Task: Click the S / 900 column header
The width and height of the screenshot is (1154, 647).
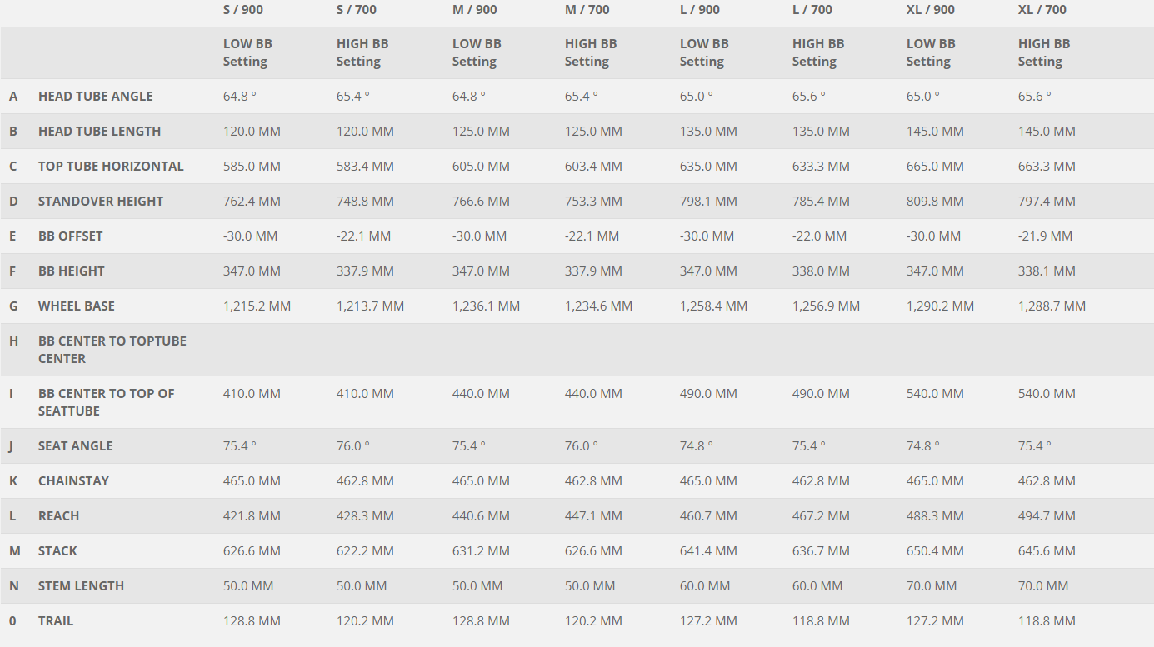Action: point(243,10)
